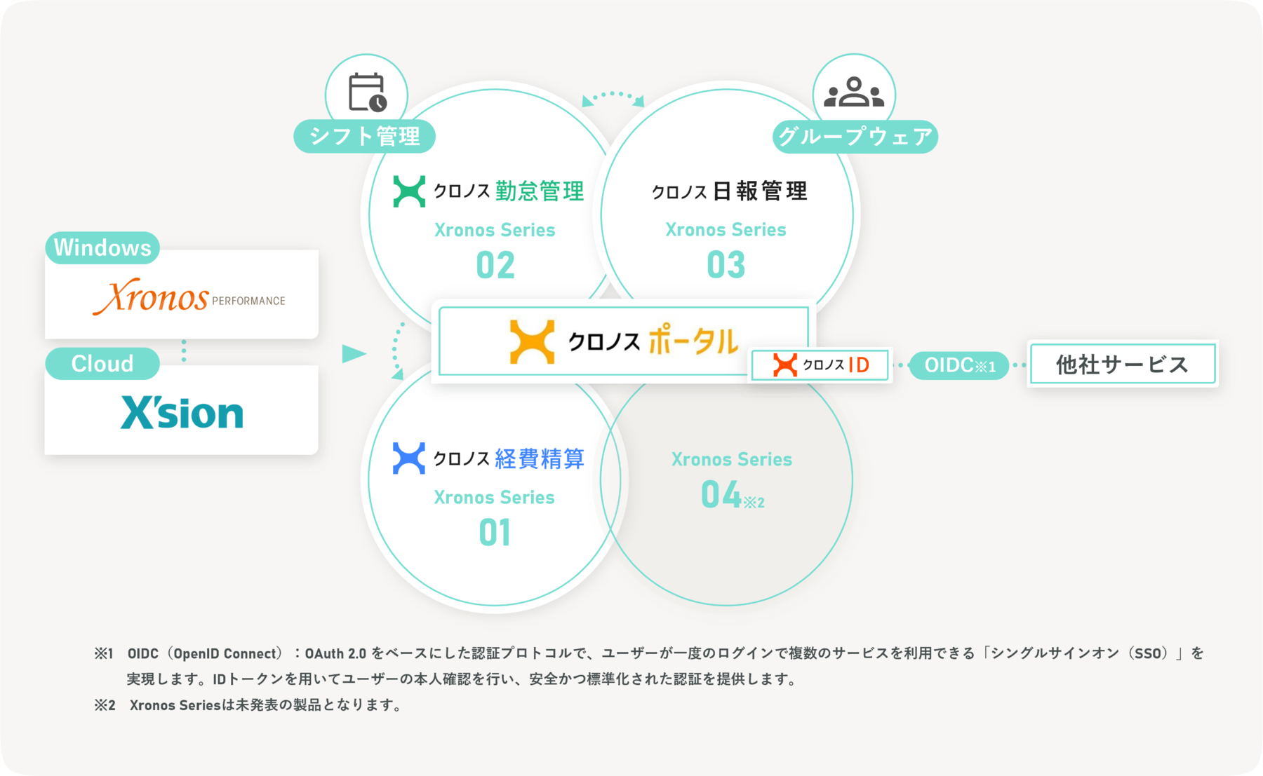
Task: Click the クロノスID box
Action: [x=820, y=365]
